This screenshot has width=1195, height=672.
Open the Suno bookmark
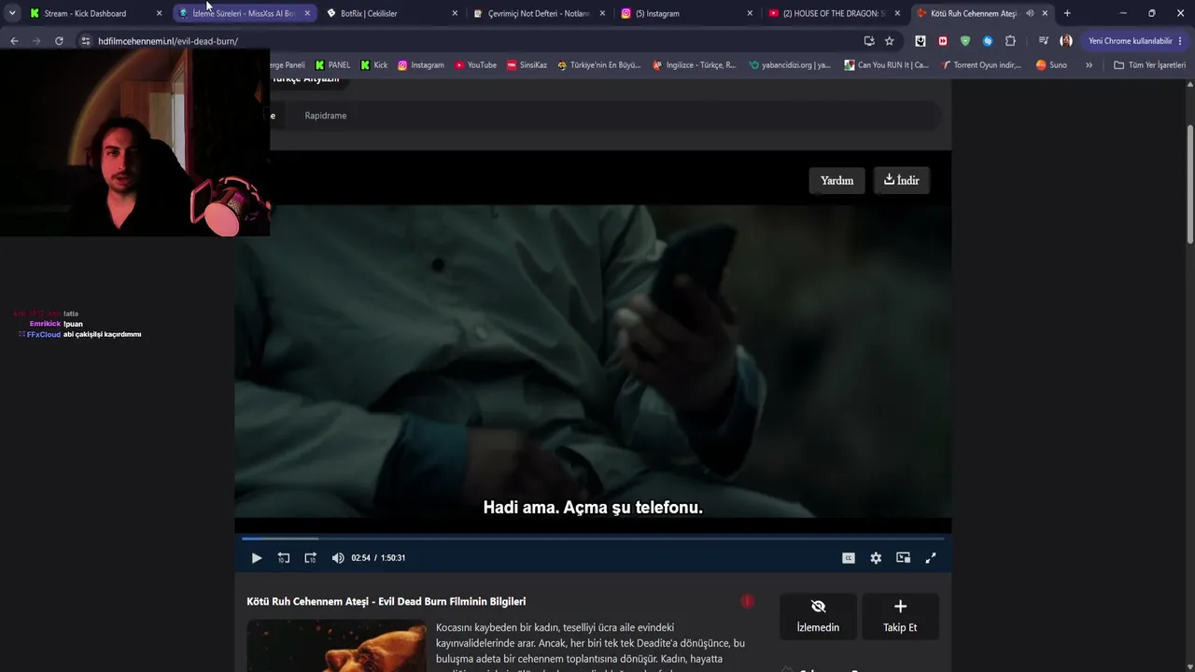pyautogui.click(x=1052, y=65)
